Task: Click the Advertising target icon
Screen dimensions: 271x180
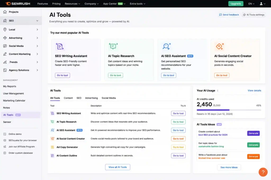Action: pos(5,38)
